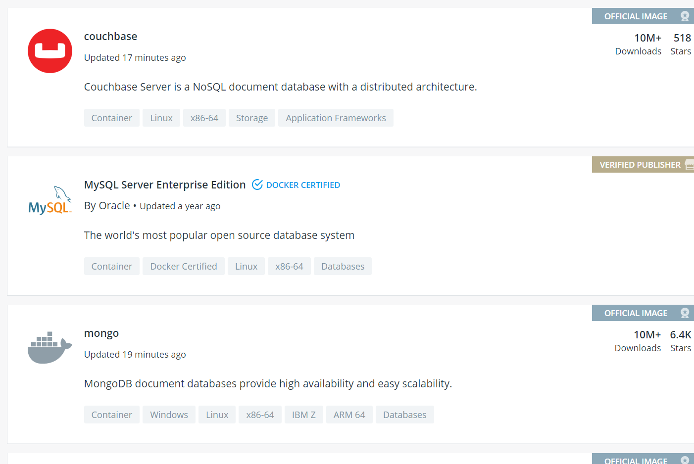The height and width of the screenshot is (464, 694).
Task: Click Databases tag on MySQL card
Action: point(343,266)
